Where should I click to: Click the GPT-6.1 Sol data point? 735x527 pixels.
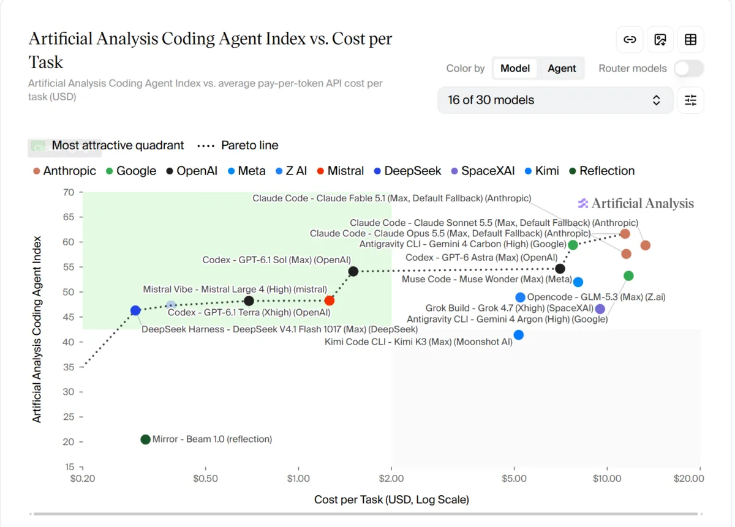(x=353, y=271)
